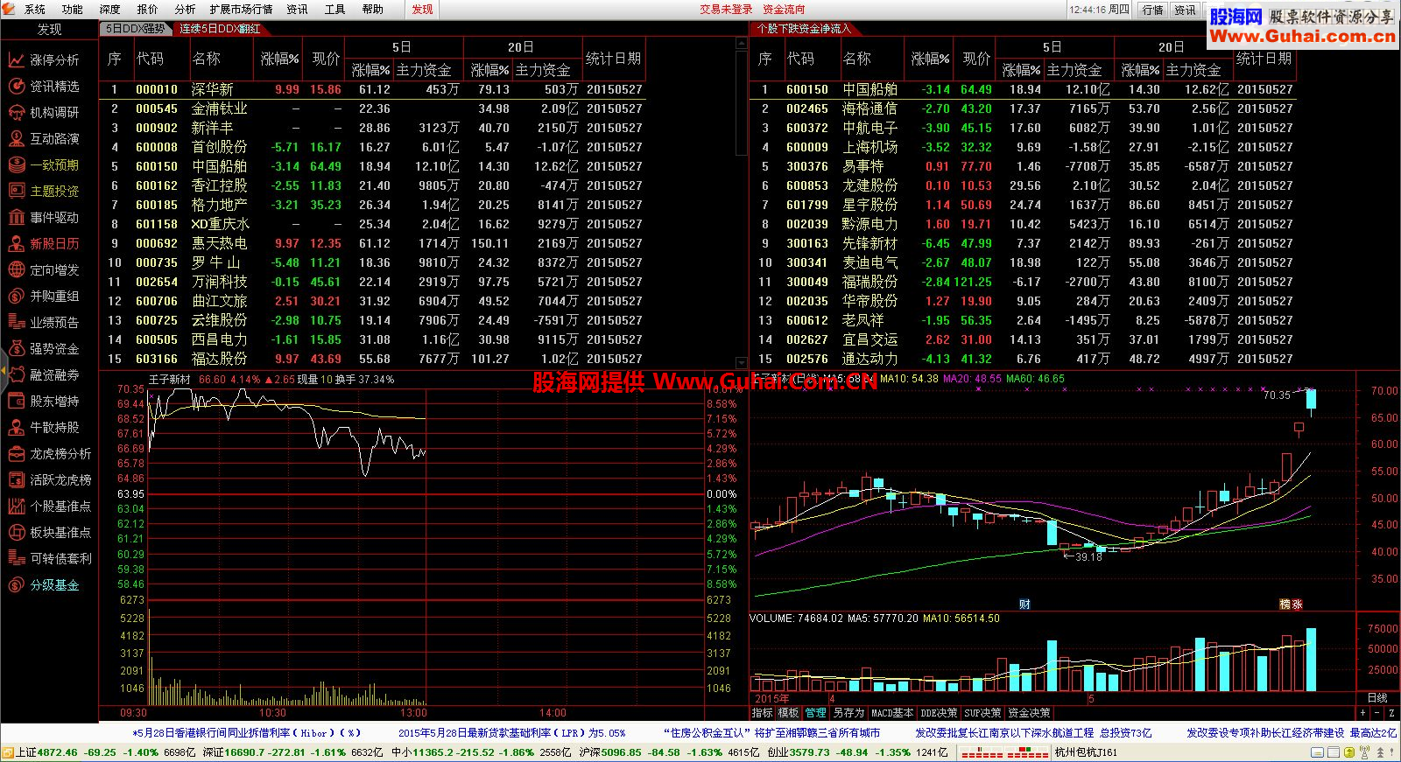Open the 功能 menu
Viewport: 1401px width, 762px height.
click(x=73, y=10)
